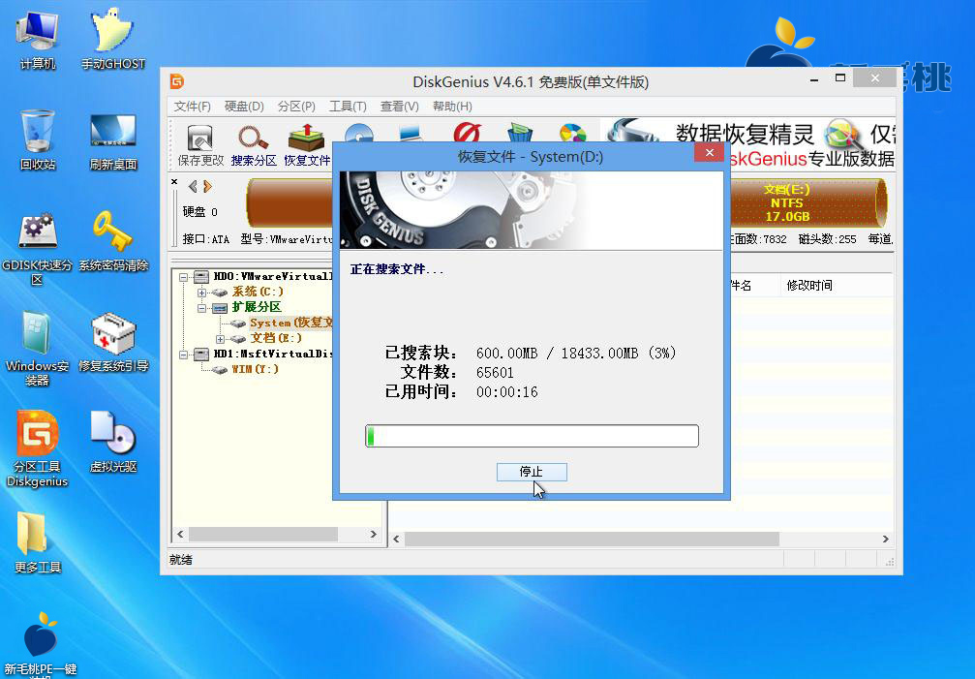Screen dimensions: 975x679
Task: Click the 停止 button
Action: click(x=532, y=472)
